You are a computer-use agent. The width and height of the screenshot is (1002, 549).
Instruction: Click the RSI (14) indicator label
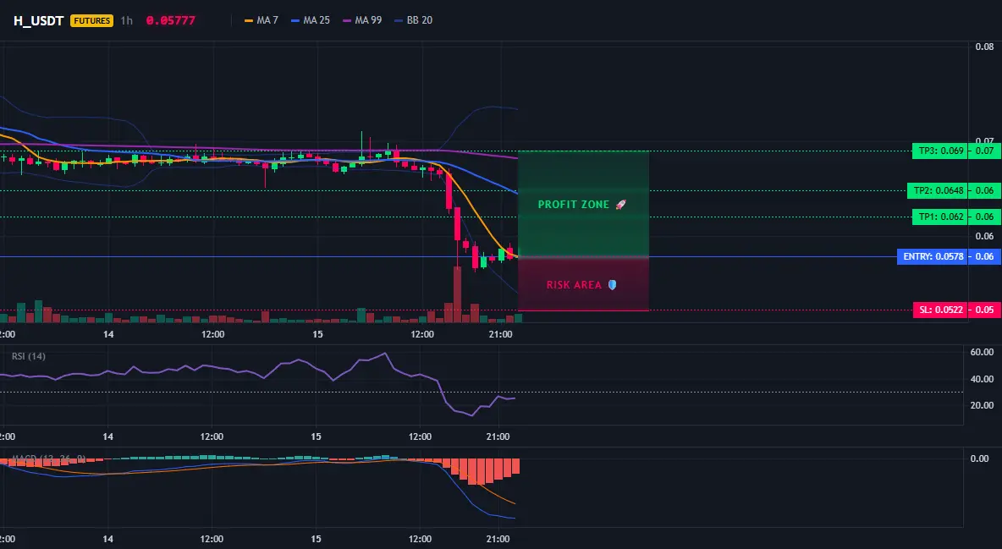click(29, 356)
